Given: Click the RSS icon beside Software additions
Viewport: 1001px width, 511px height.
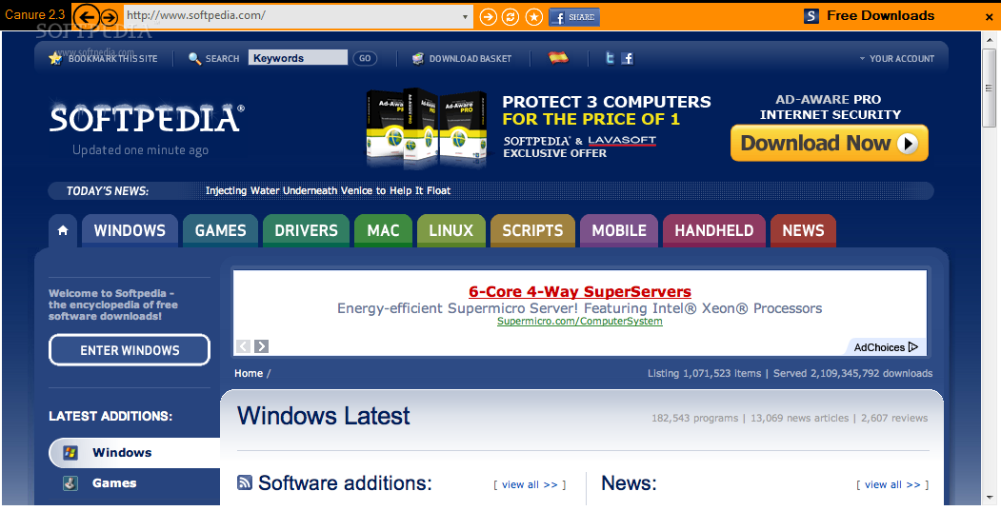Looking at the screenshot, I should pyautogui.click(x=245, y=482).
